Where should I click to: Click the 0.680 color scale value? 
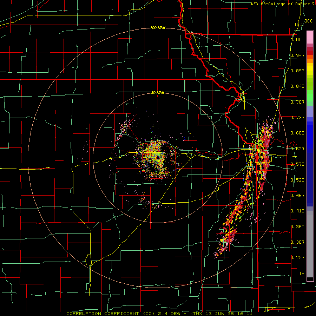coord(297,133)
